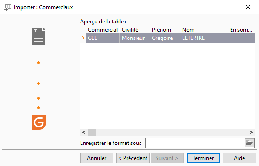Open the folder browse icon for format file

click(x=249, y=143)
